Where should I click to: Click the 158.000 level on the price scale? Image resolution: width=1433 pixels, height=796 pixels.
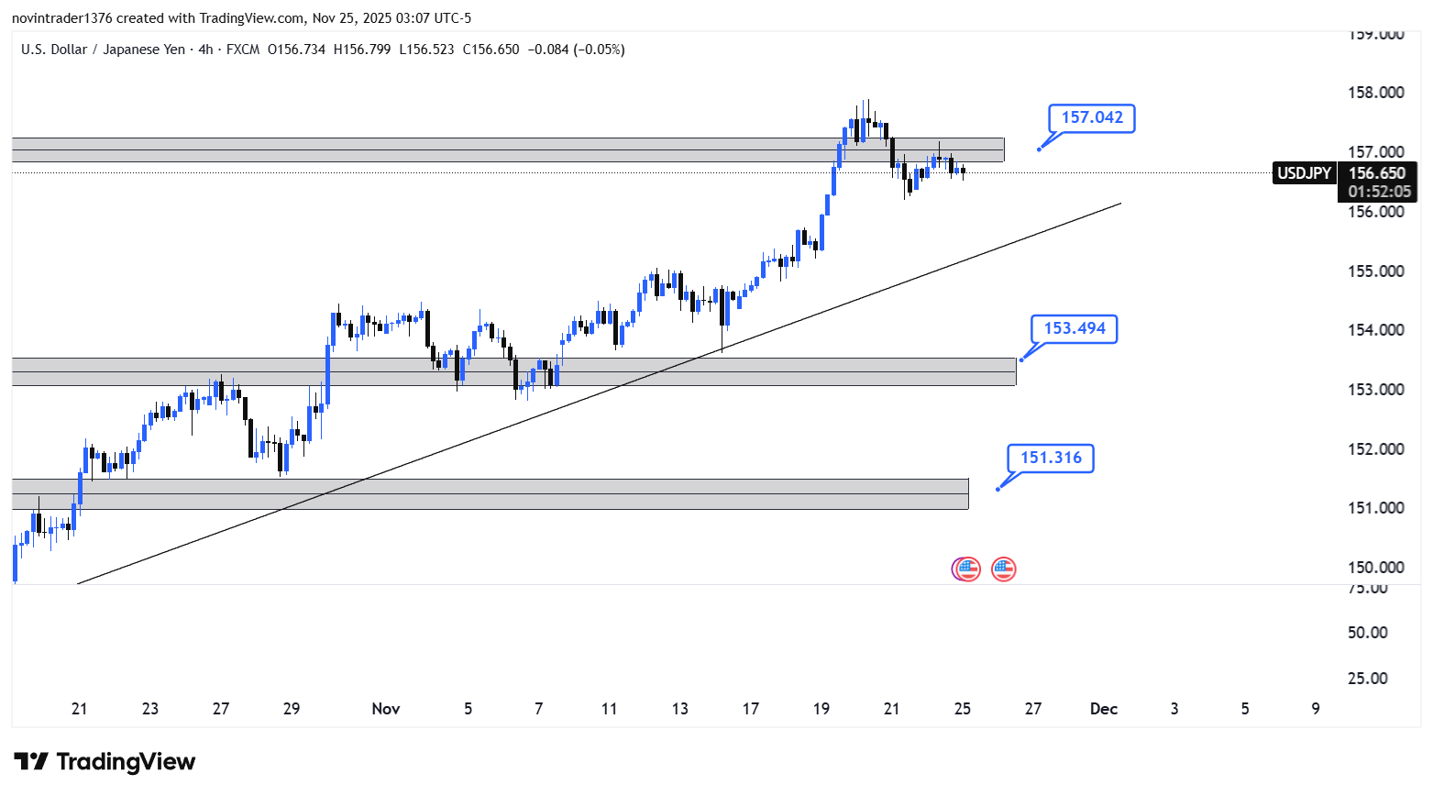pyautogui.click(x=1375, y=93)
